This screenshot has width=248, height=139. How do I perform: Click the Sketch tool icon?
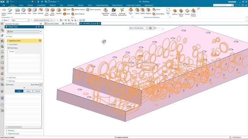point(10,11)
